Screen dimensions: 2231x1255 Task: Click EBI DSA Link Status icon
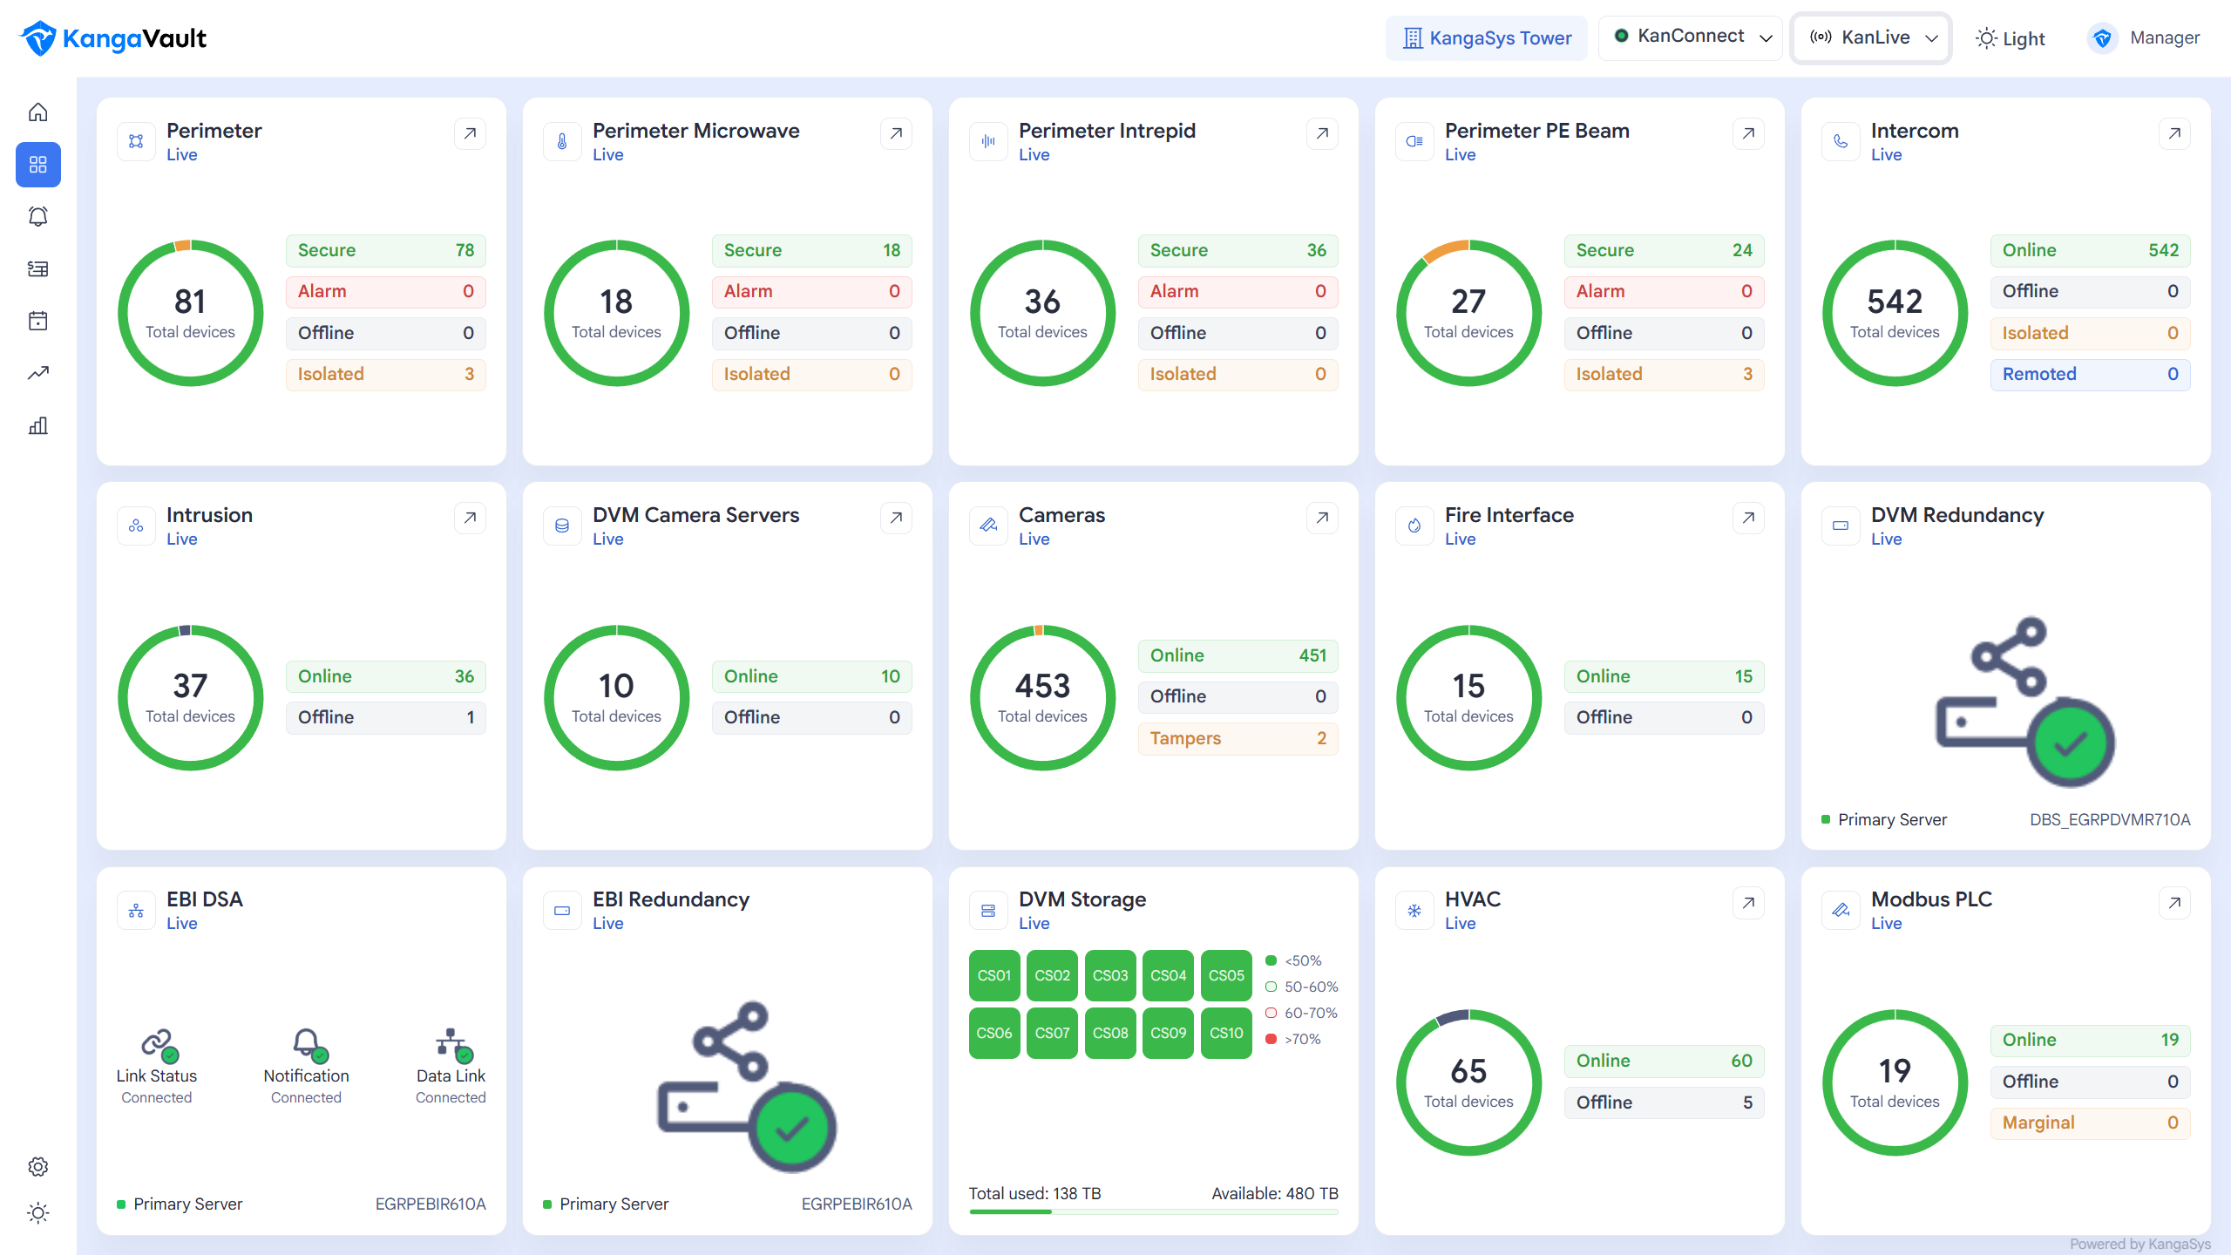[x=159, y=1044]
